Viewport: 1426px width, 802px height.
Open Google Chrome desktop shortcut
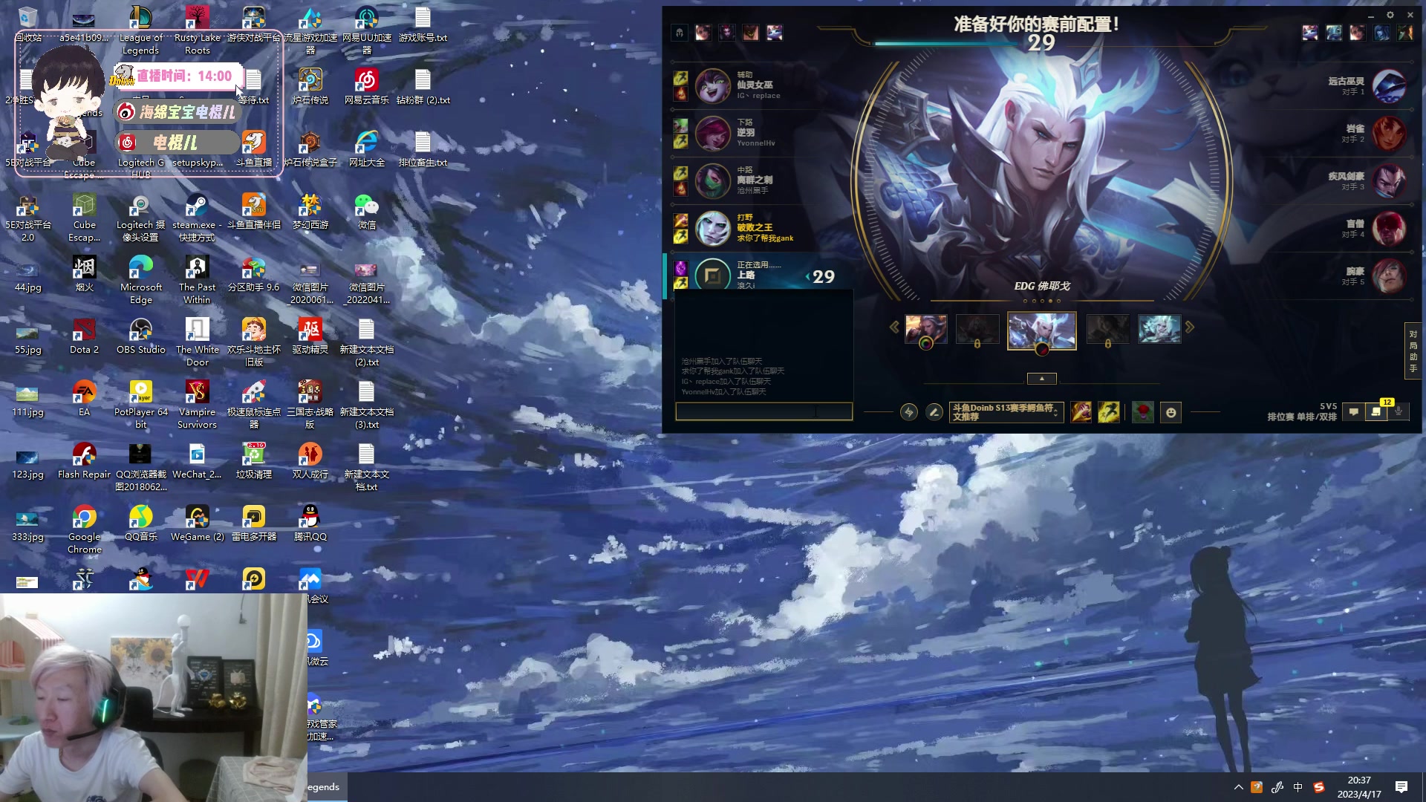pyautogui.click(x=84, y=529)
